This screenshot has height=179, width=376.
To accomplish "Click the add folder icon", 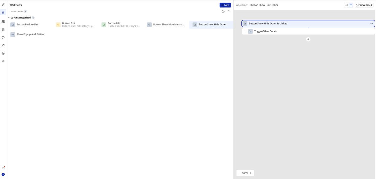I will pos(223,11).
